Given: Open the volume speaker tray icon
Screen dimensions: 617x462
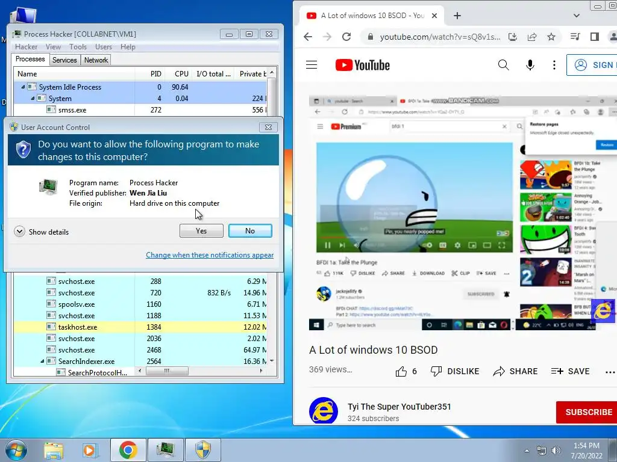Looking at the screenshot, I should click(x=556, y=451).
